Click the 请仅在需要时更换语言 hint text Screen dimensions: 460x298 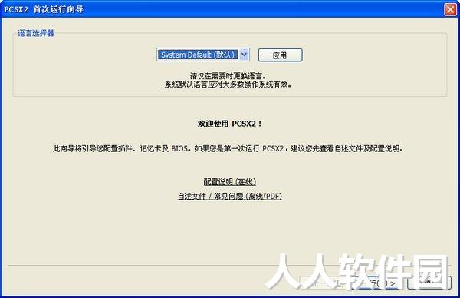coord(228,76)
